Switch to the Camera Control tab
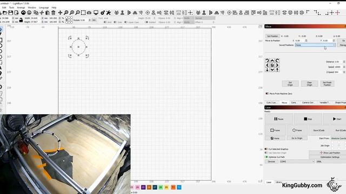The width and height of the screenshot is (346, 194). (x=308, y=102)
